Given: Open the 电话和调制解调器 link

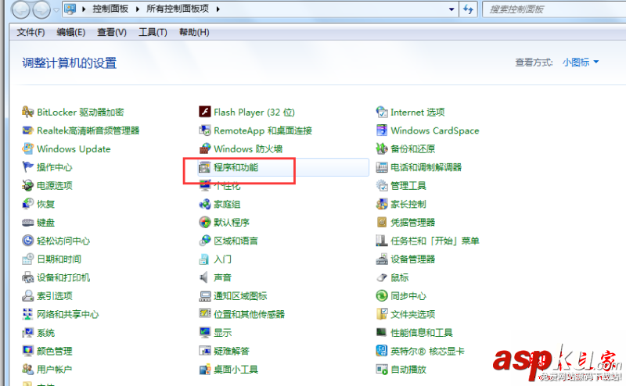Looking at the screenshot, I should coord(426,167).
